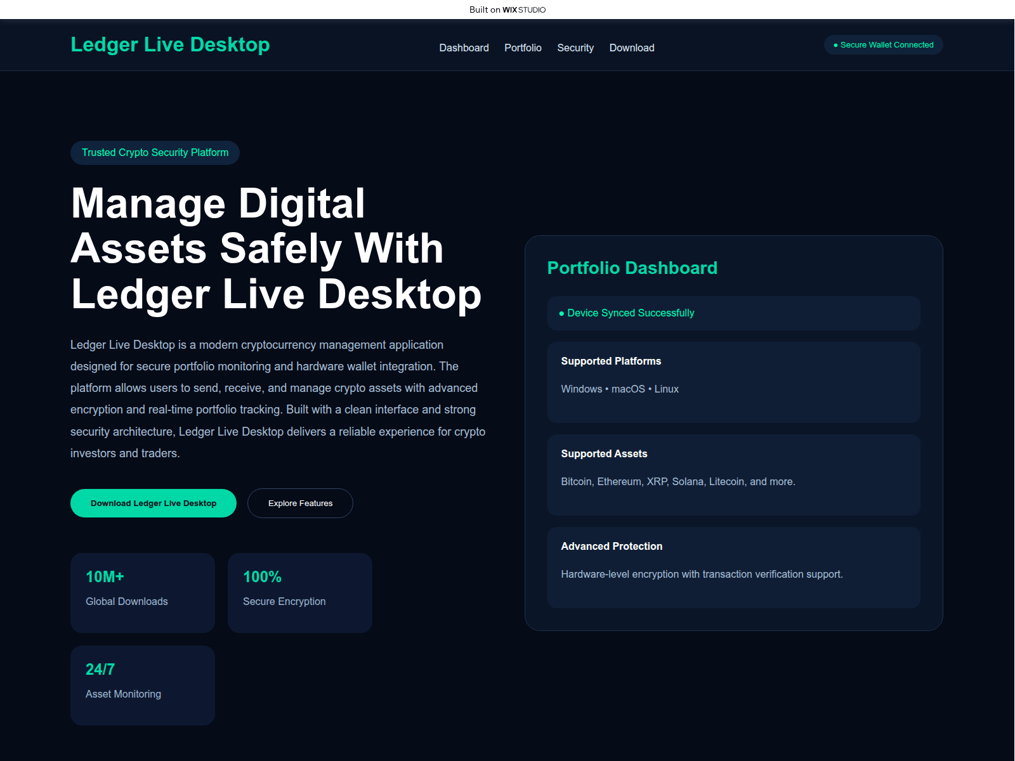
Task: Click the Bitcoin, Ethereum, XRP asset list text
Action: click(678, 481)
